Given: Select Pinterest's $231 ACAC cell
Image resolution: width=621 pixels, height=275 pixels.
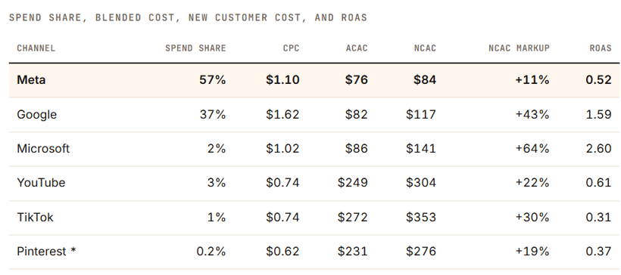Looking at the screenshot, I should (352, 252).
